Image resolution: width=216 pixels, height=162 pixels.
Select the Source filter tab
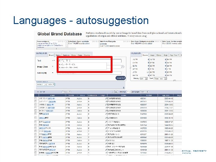pos(145,55)
